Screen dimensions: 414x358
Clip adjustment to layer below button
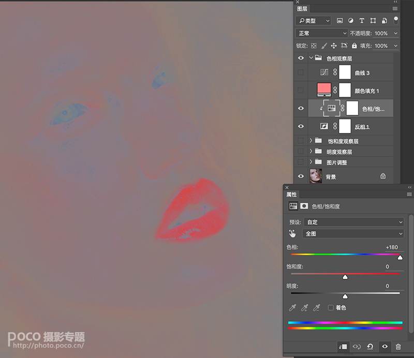click(x=343, y=347)
